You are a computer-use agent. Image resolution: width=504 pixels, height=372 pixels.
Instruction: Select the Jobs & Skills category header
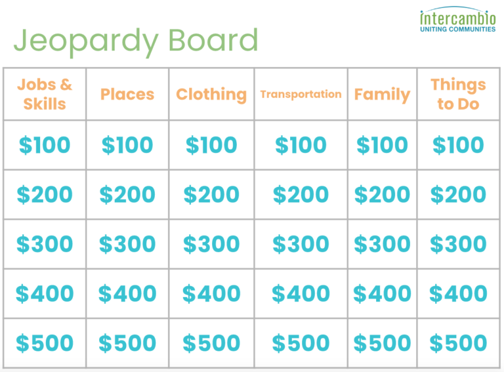click(45, 94)
